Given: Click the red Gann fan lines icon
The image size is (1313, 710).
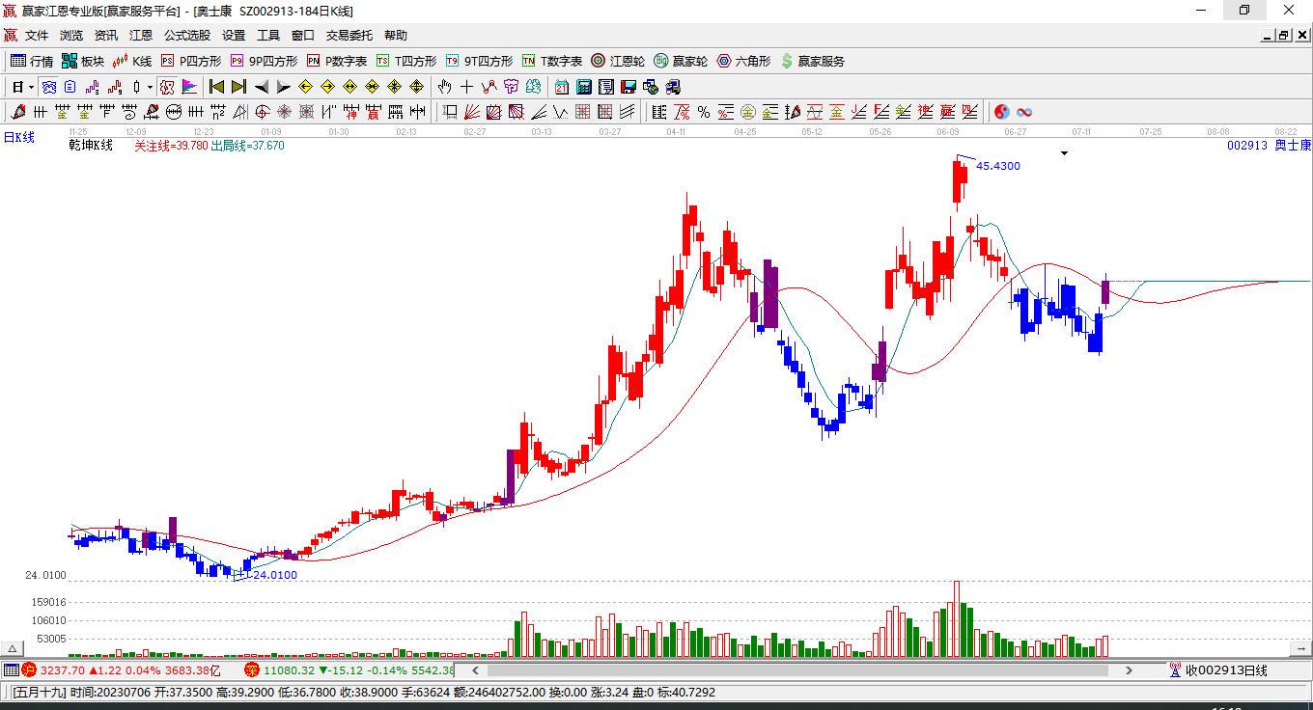Looking at the screenshot, I should pos(472,112).
